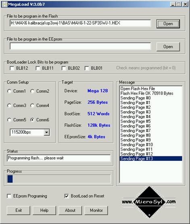
Task: Click the '4k Bytes' EEprom size value
Action: [x=96, y=137]
